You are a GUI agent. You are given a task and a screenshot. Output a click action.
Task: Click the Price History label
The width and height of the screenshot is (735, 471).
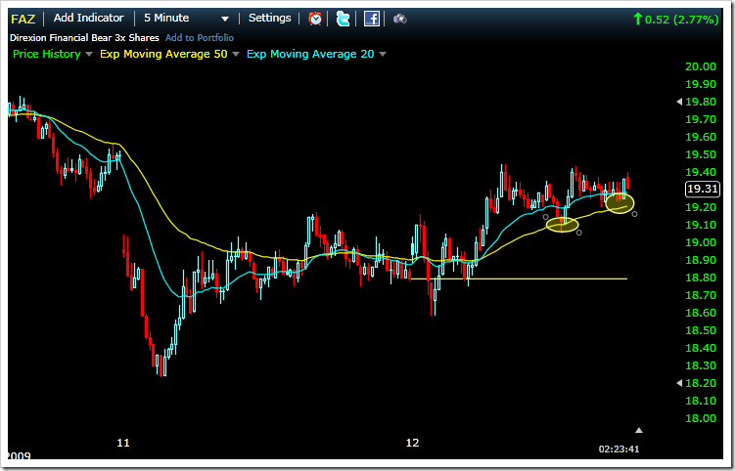pyautogui.click(x=47, y=54)
